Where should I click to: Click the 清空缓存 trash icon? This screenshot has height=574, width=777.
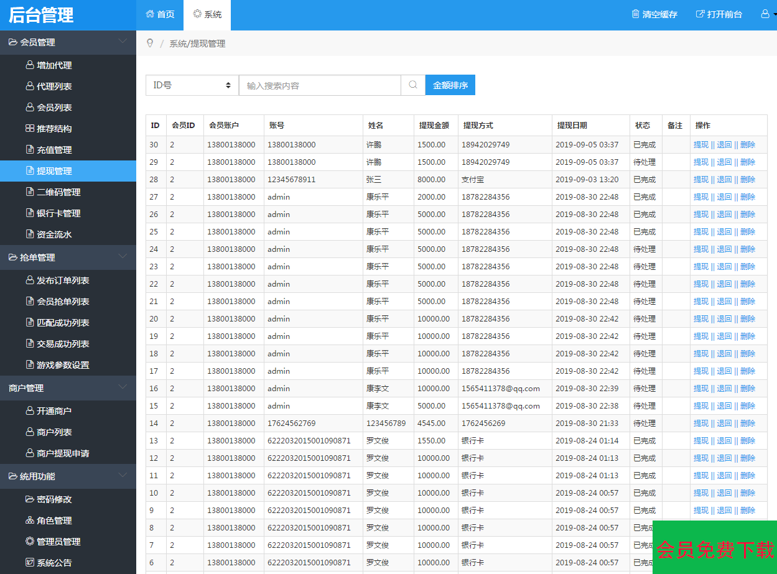(635, 14)
